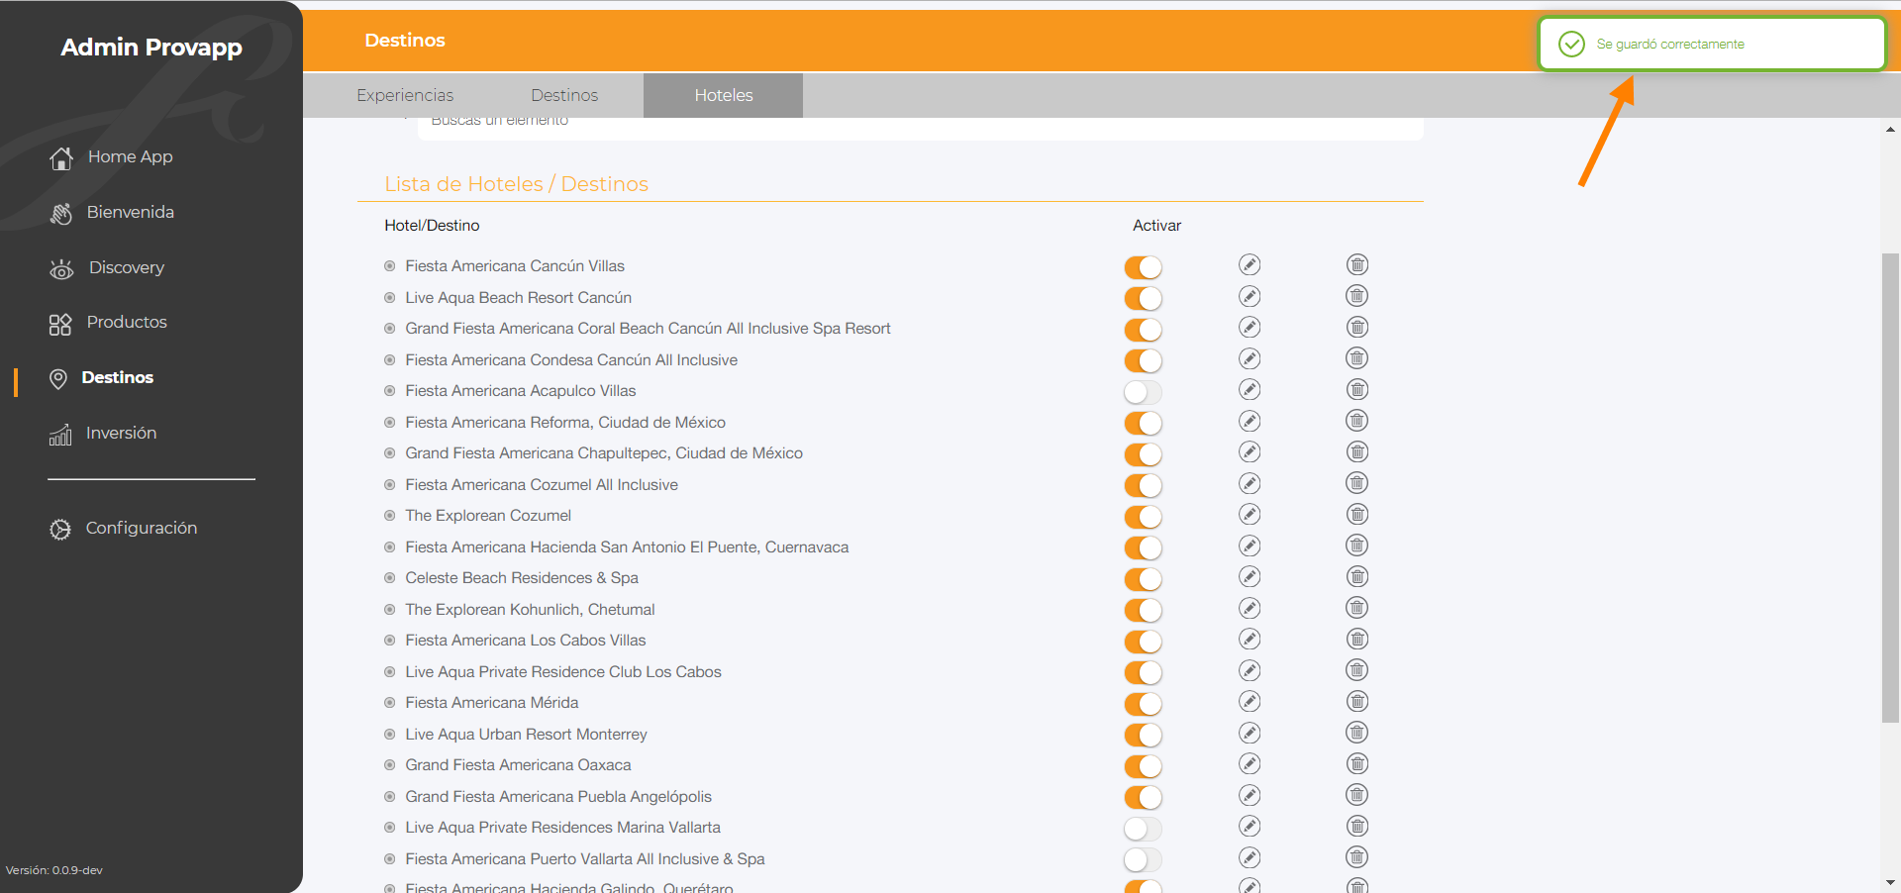Delete Fiesta Americana Cancún Villas
Screen dimensions: 1901x893
pos(1357,264)
